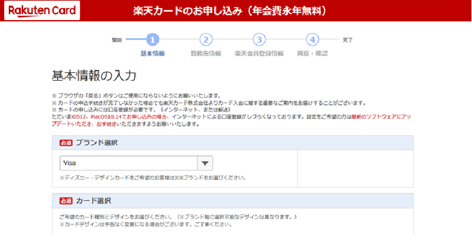Select the 同意・確認 step label
The width and height of the screenshot is (472, 241).
click(312, 53)
